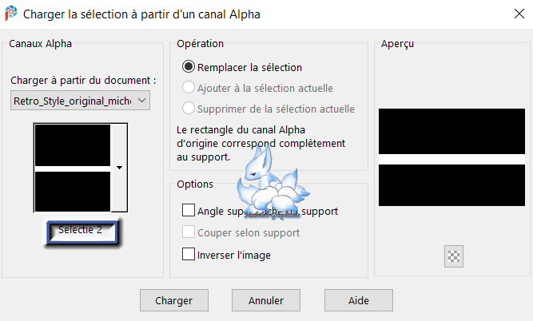Image resolution: width=533 pixels, height=321 pixels.
Task: Click the PaintShop Pro icon in title bar
Action: click(x=12, y=14)
